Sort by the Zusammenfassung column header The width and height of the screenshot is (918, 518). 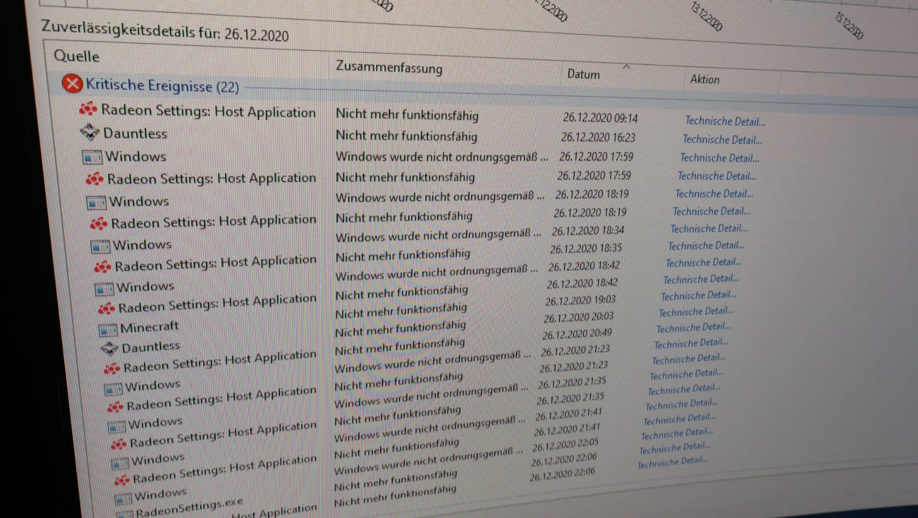(x=389, y=67)
